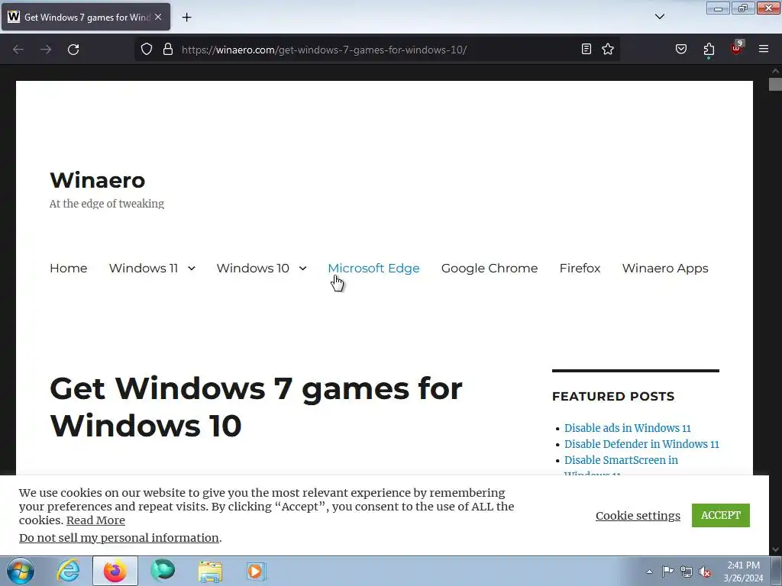Toggle Reader View icon in address bar

tap(586, 50)
